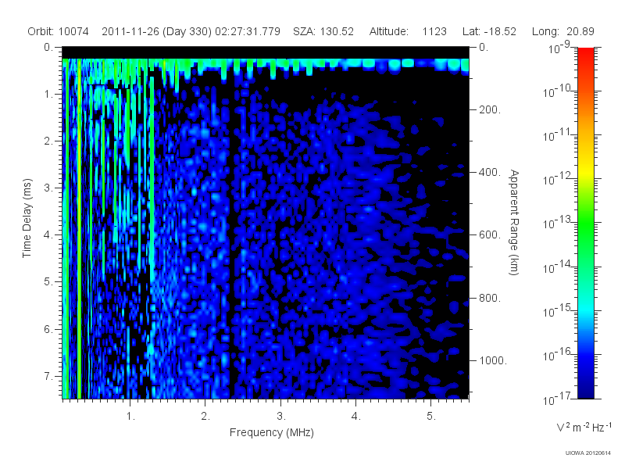Click the 10^-11 color bar label
Screen dimensions: 625x469
[557, 134]
